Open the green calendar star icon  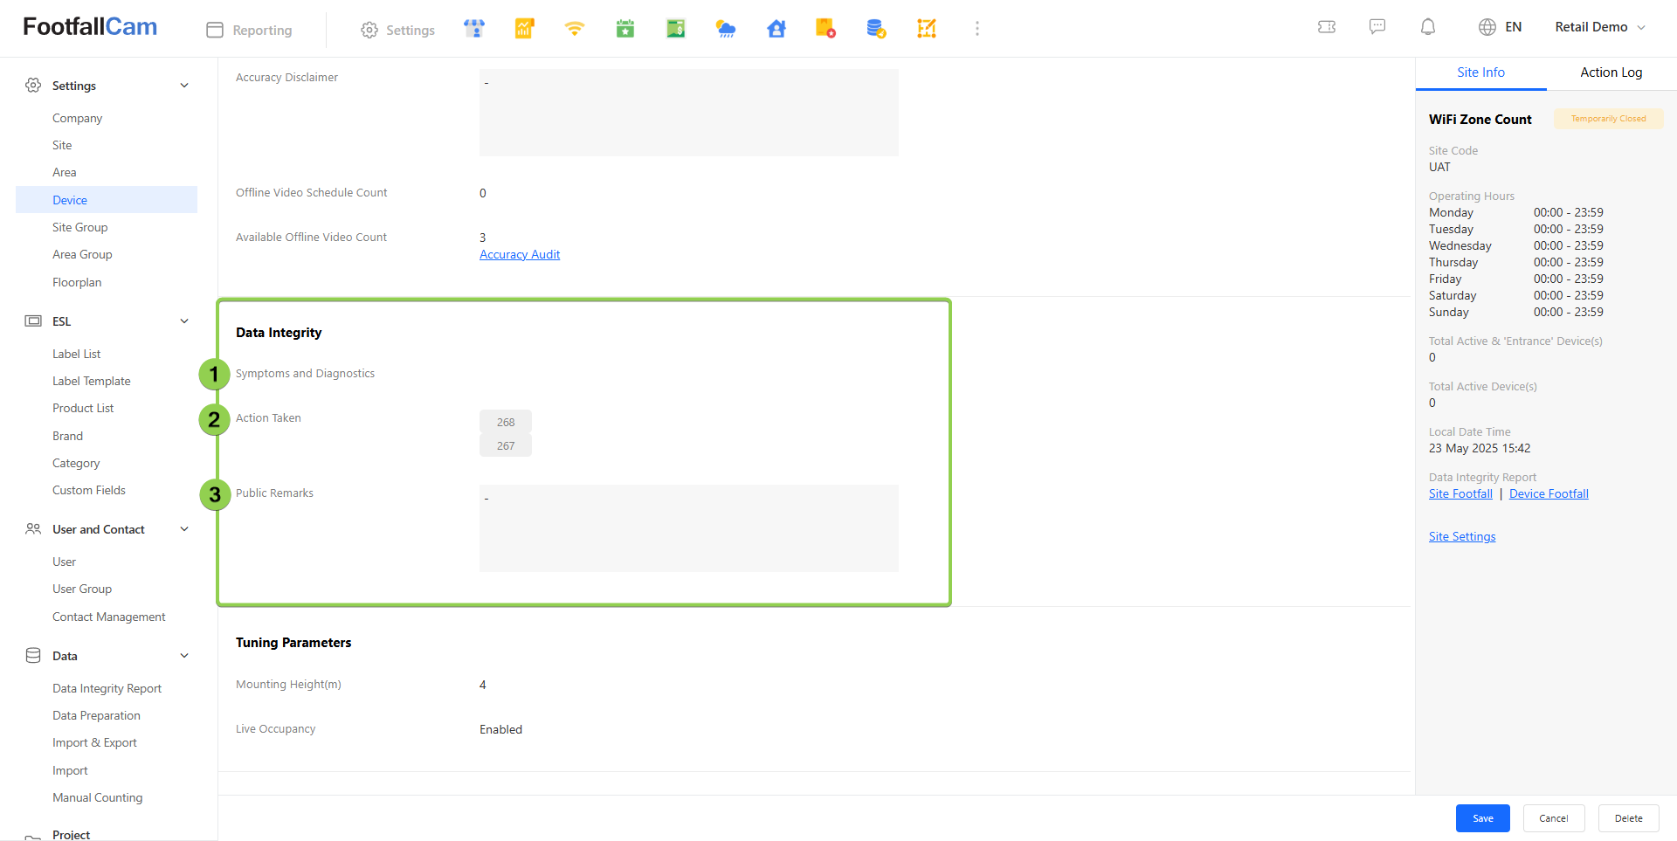625,29
